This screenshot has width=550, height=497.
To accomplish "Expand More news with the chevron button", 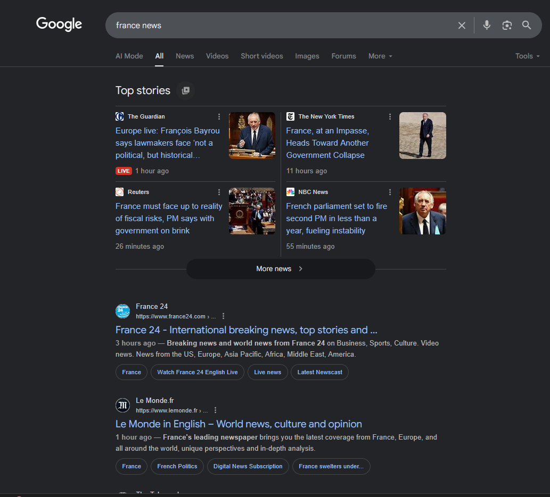I will tap(281, 268).
